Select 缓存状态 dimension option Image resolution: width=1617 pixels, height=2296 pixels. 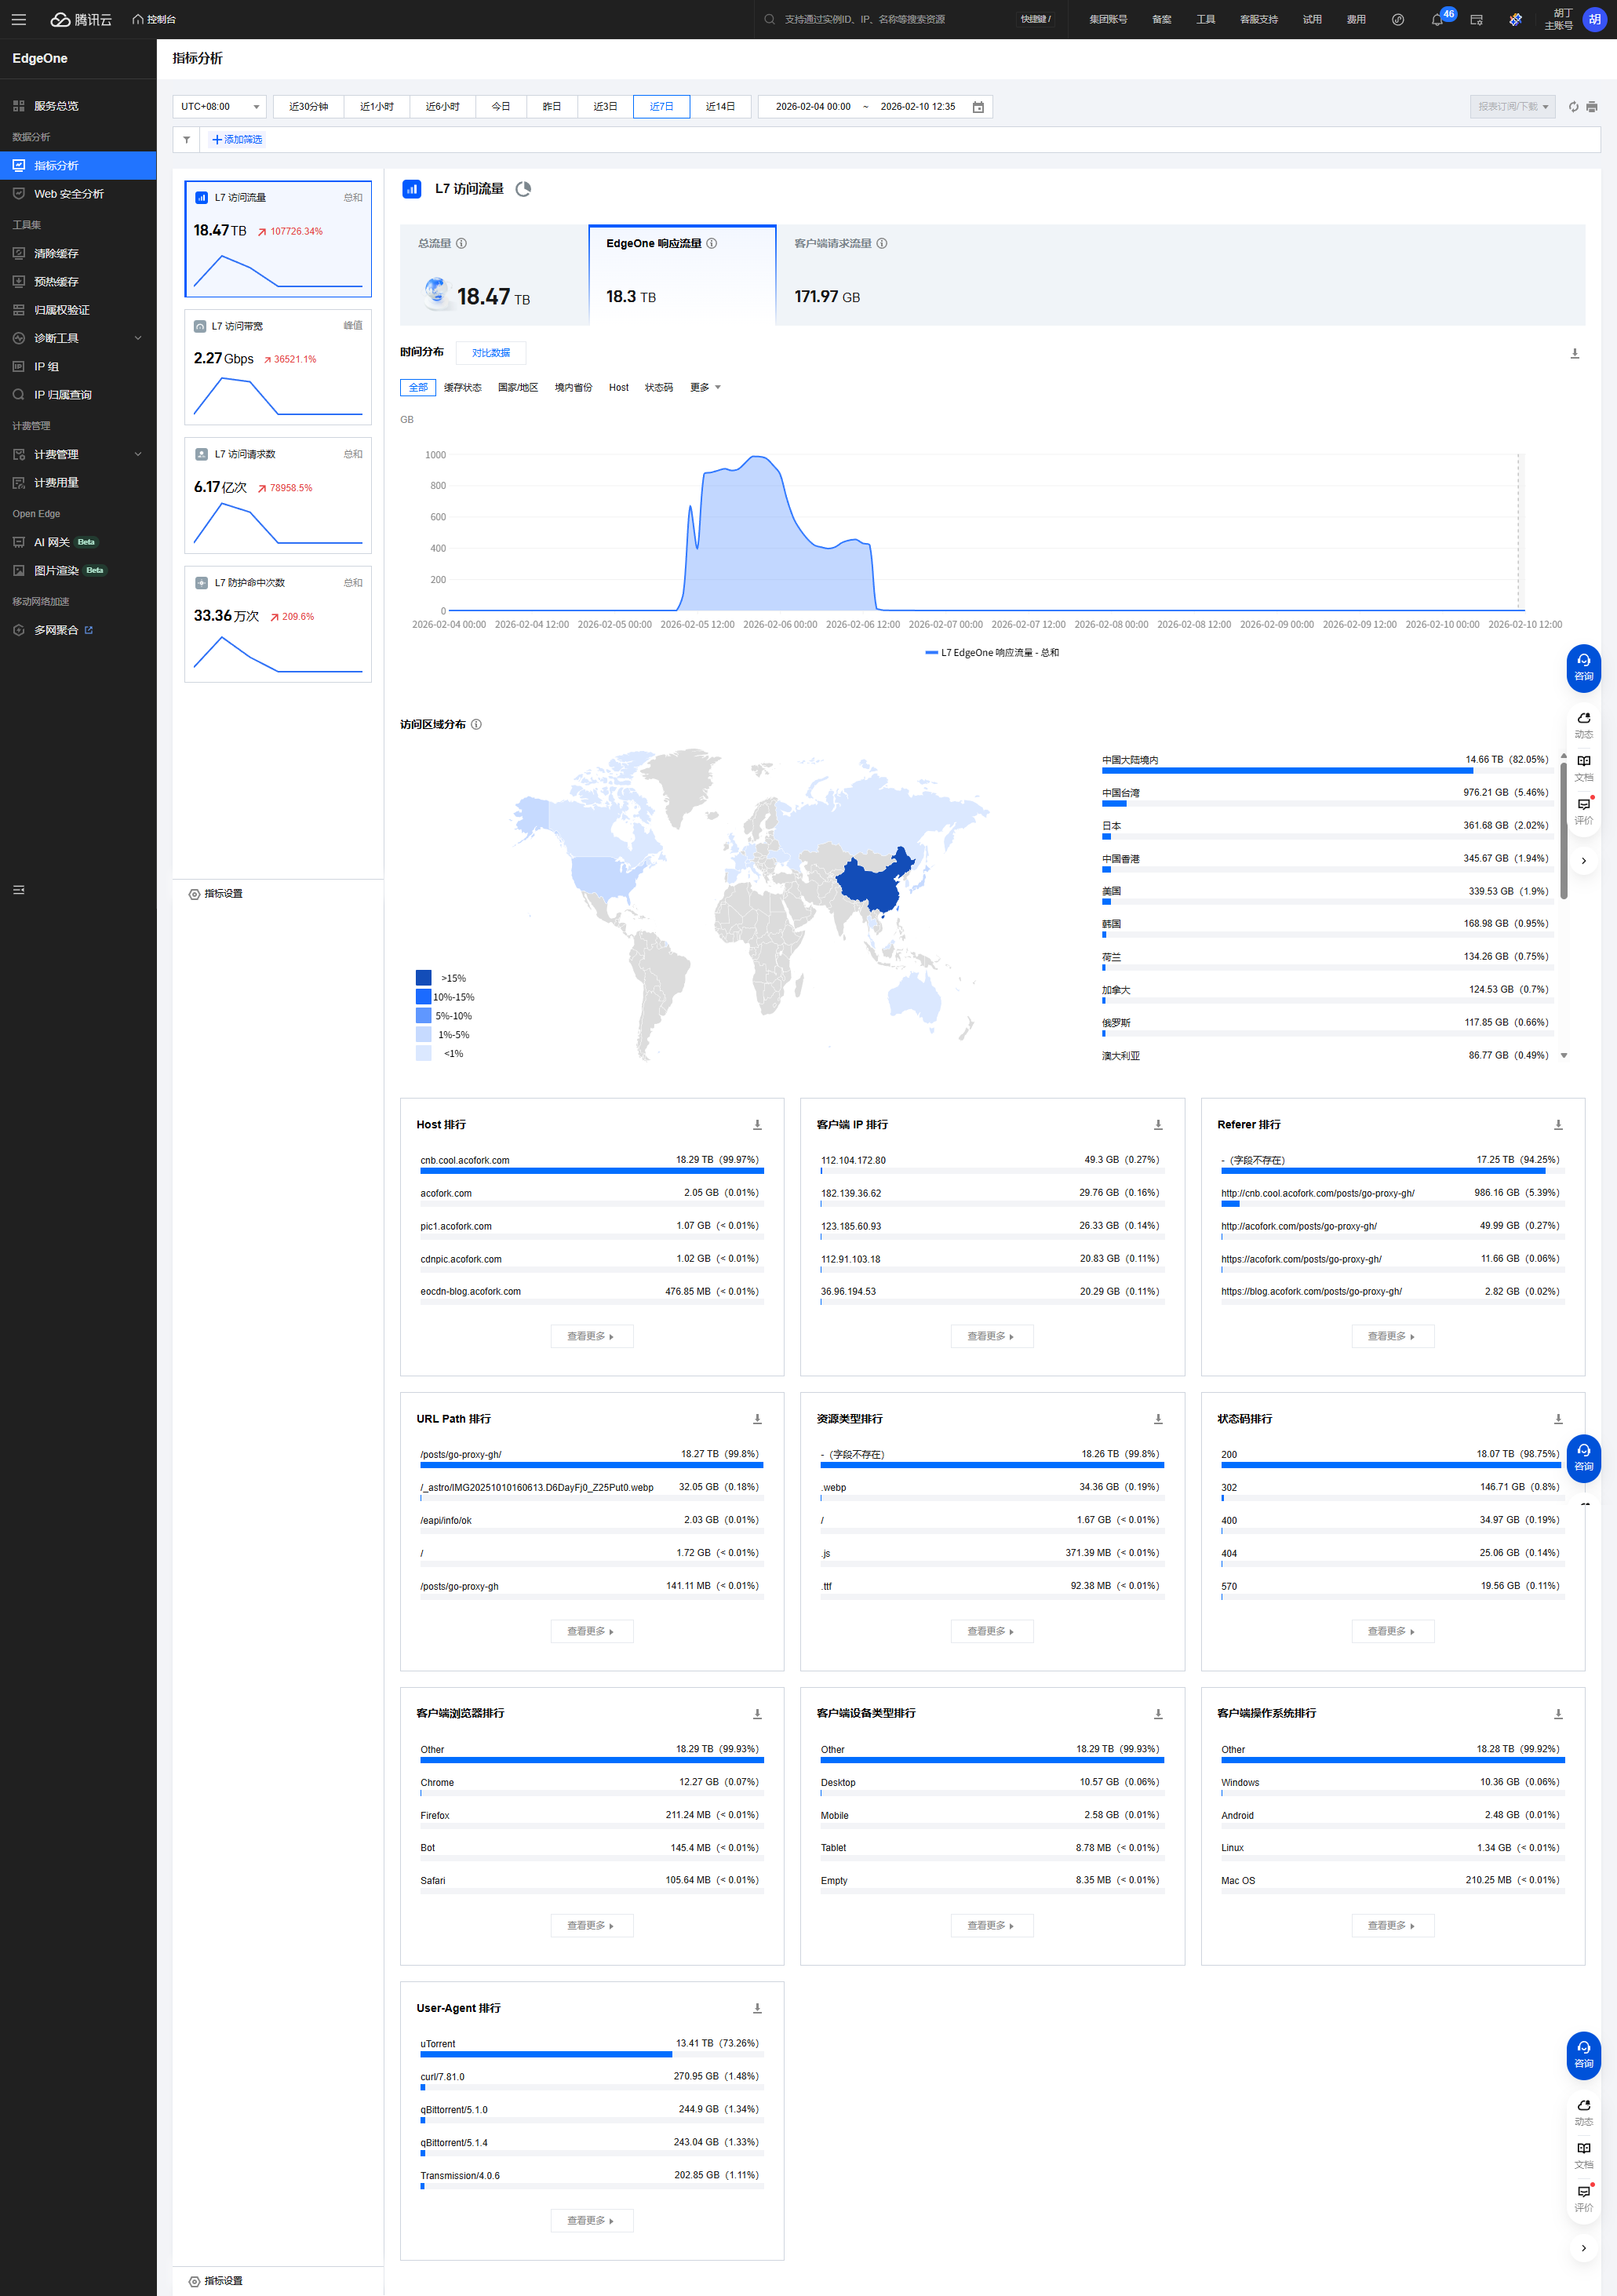point(462,387)
